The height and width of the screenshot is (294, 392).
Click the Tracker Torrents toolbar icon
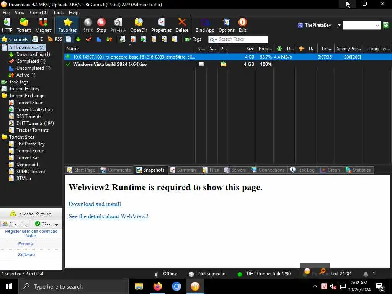click(175, 39)
